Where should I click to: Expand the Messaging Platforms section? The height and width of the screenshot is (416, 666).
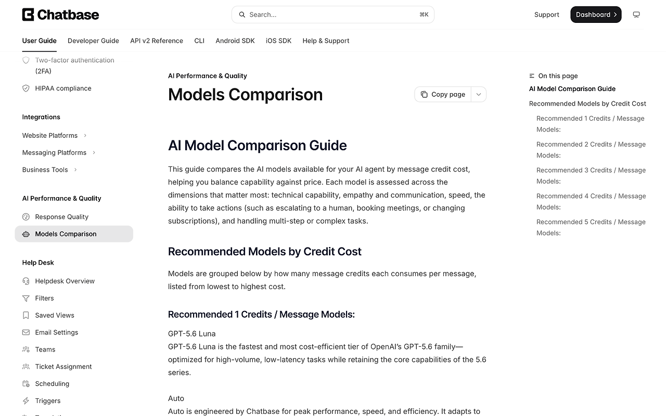pos(59,153)
